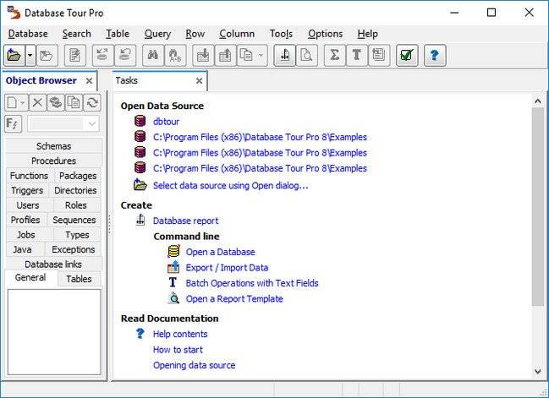
Task: Switch to the Tables tab
Action: click(x=79, y=279)
